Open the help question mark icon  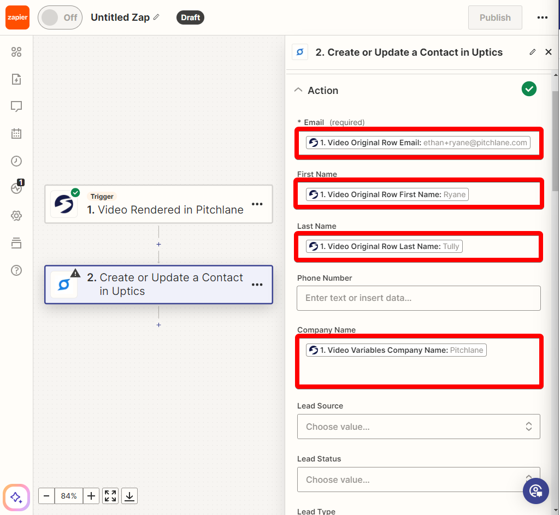(x=16, y=270)
